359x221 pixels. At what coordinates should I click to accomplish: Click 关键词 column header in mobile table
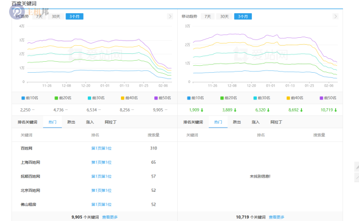coord(192,135)
